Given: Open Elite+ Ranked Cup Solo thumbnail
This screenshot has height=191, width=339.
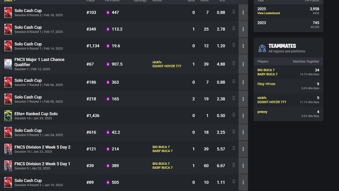Looking at the screenshot, I should point(8,116).
